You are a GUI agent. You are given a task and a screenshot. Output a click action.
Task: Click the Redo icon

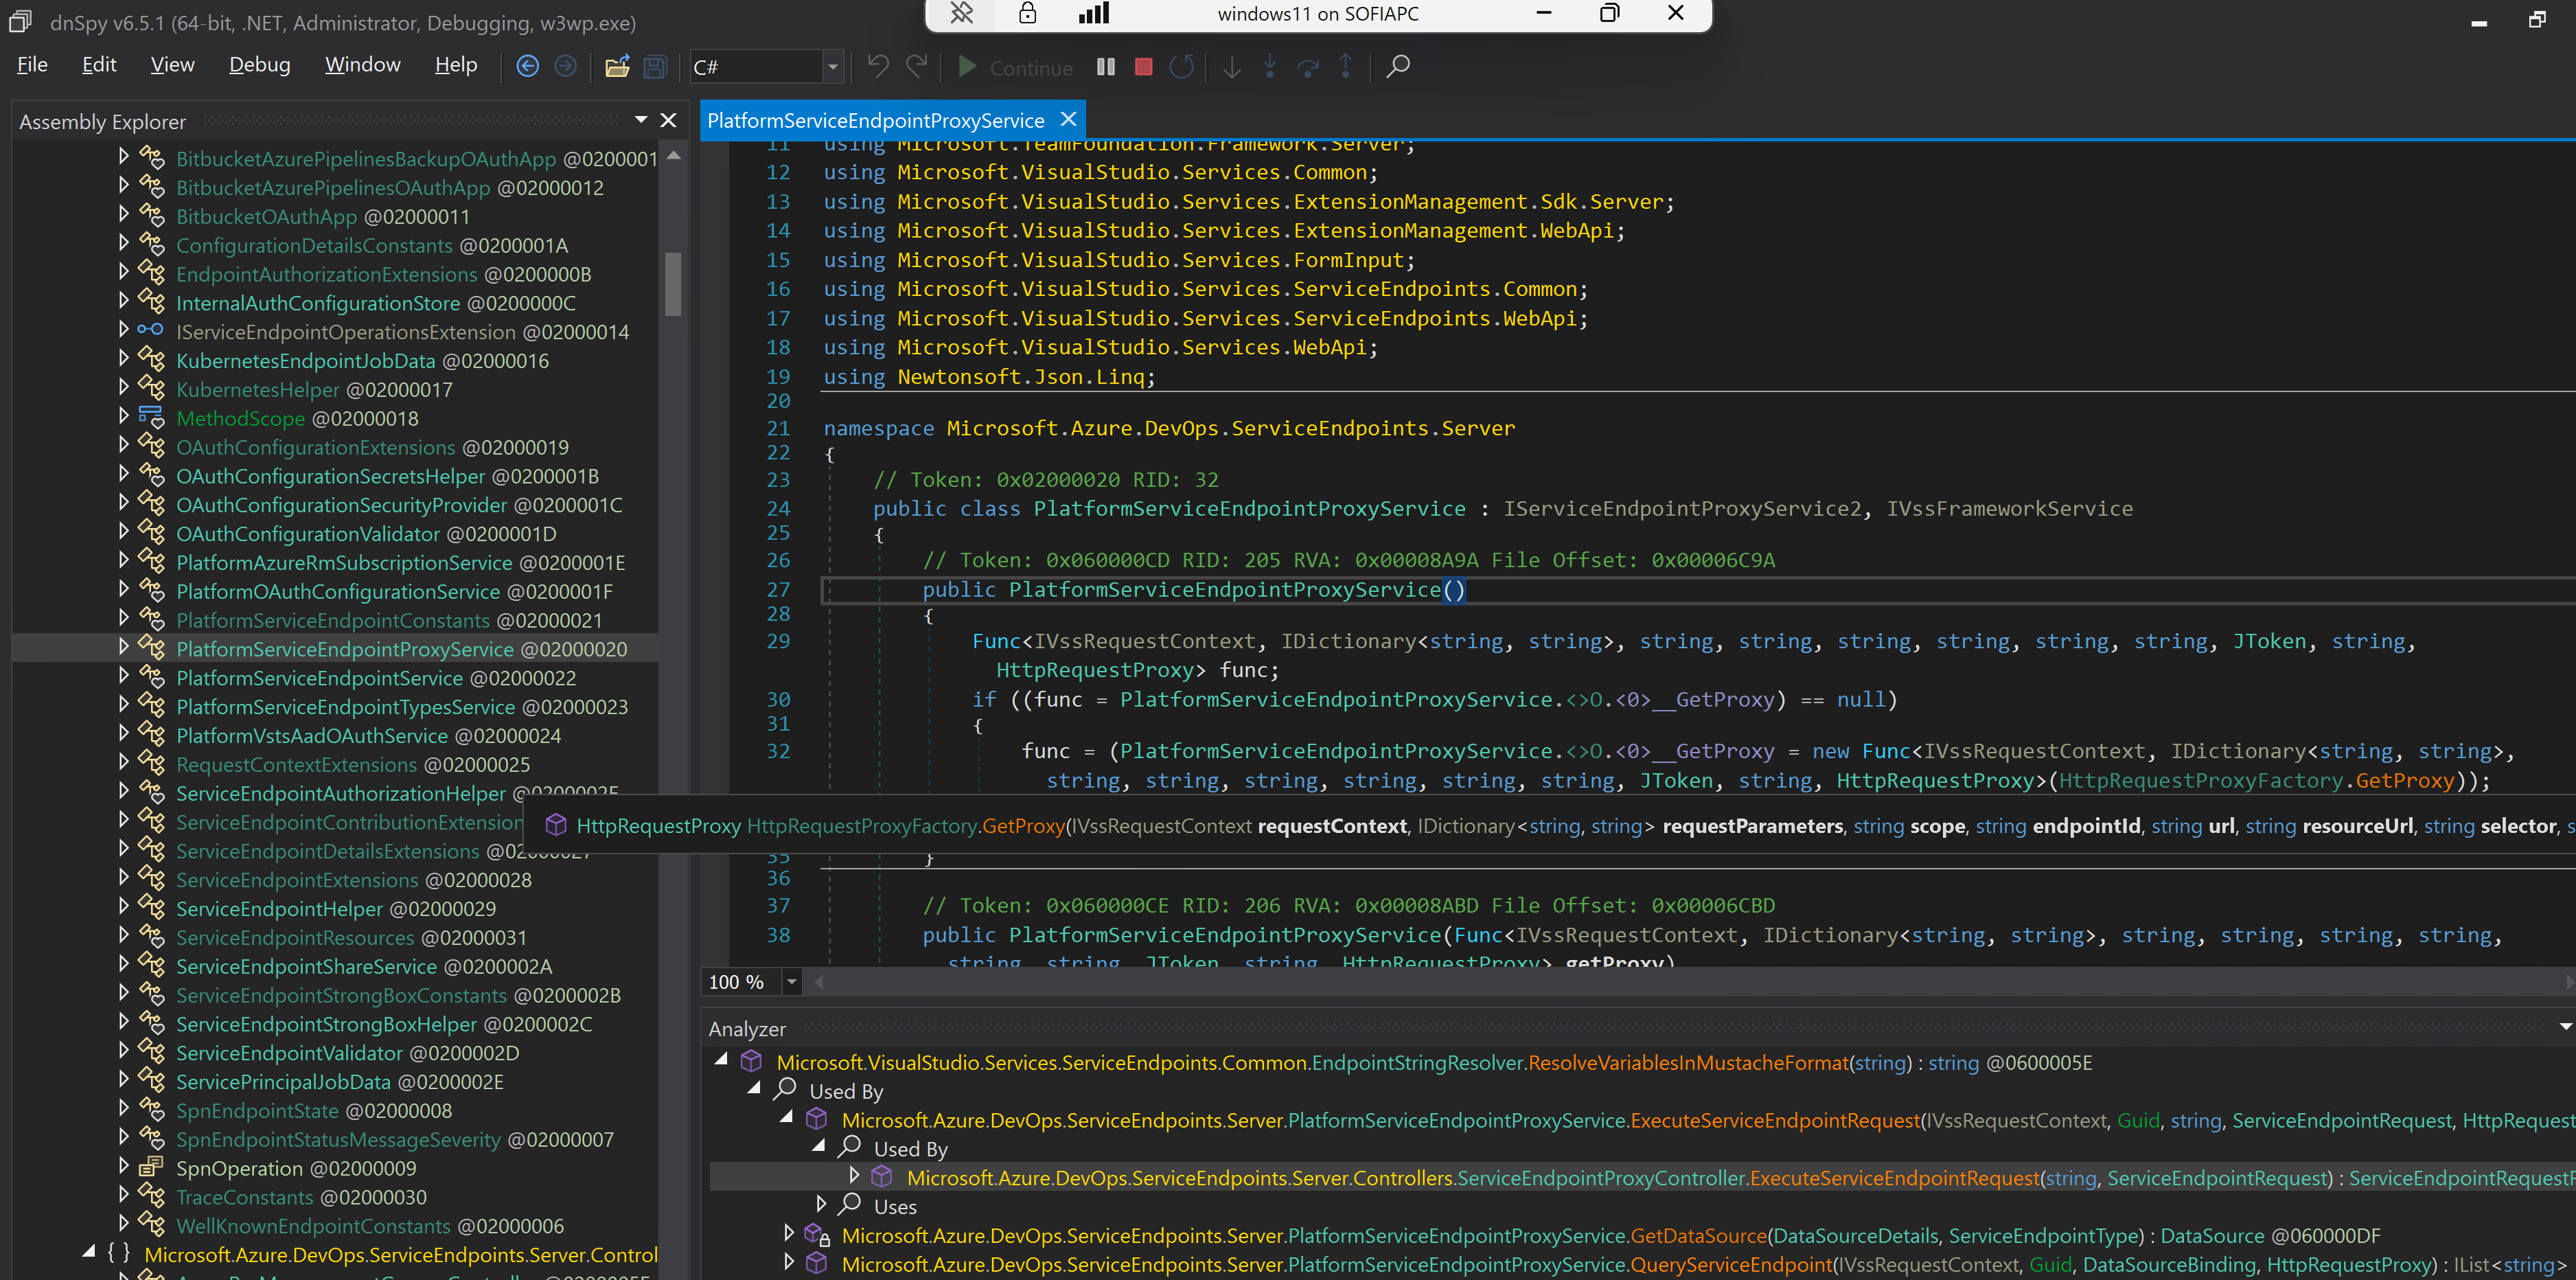click(x=916, y=66)
